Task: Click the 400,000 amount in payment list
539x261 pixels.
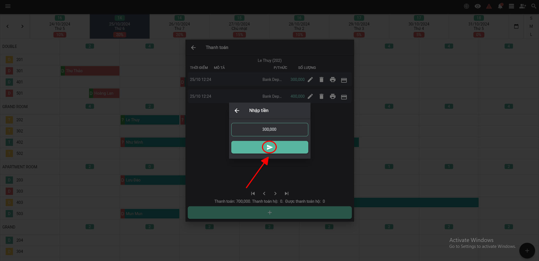Action: click(x=297, y=96)
